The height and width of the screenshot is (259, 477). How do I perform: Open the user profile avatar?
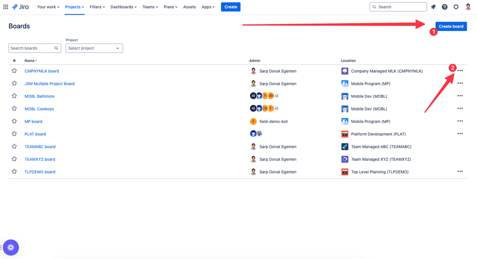point(468,7)
